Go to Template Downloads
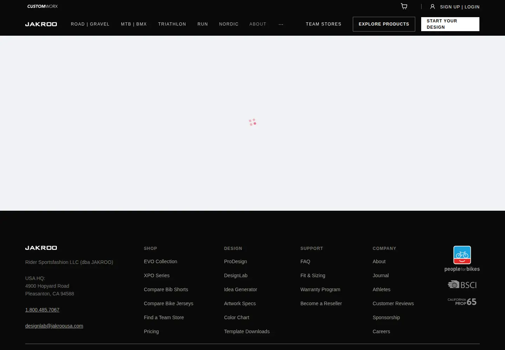The width and height of the screenshot is (505, 350). [x=247, y=331]
